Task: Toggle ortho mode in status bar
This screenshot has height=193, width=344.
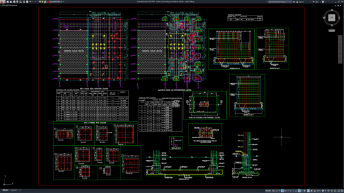Action: pyautogui.click(x=282, y=191)
